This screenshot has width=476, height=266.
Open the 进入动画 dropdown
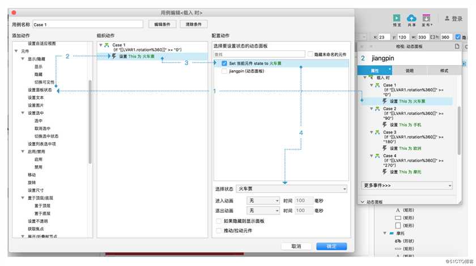(263, 200)
